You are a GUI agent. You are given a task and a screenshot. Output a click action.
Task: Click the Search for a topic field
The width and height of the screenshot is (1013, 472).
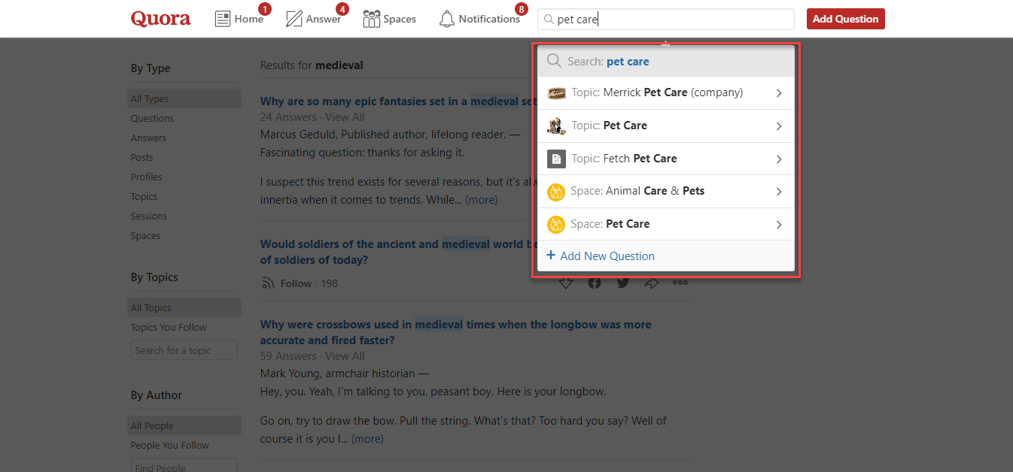click(184, 350)
